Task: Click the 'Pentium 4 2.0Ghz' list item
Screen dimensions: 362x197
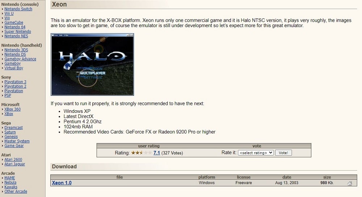Action: click(83, 121)
